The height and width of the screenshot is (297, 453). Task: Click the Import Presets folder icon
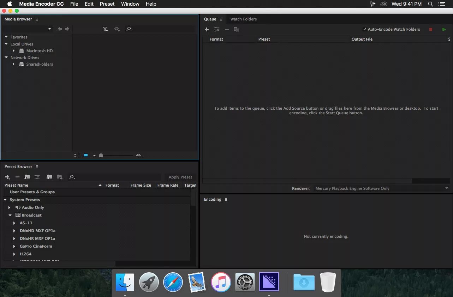49,177
